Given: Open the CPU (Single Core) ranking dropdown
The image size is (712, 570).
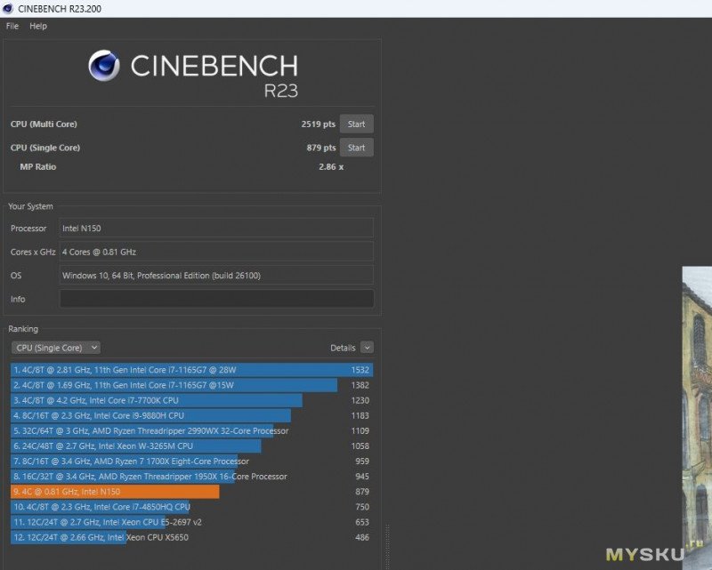Looking at the screenshot, I should 56,348.
